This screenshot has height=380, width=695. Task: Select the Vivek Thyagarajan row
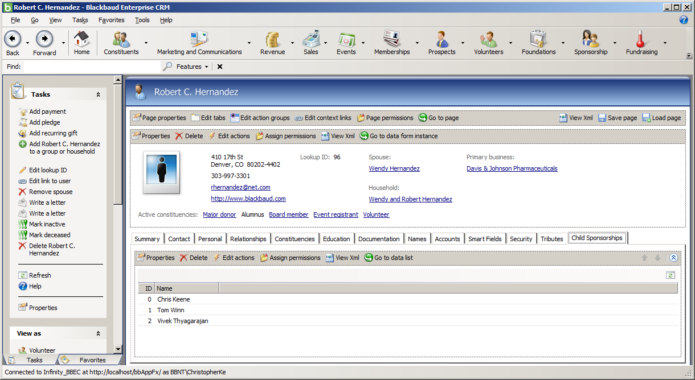click(x=407, y=321)
